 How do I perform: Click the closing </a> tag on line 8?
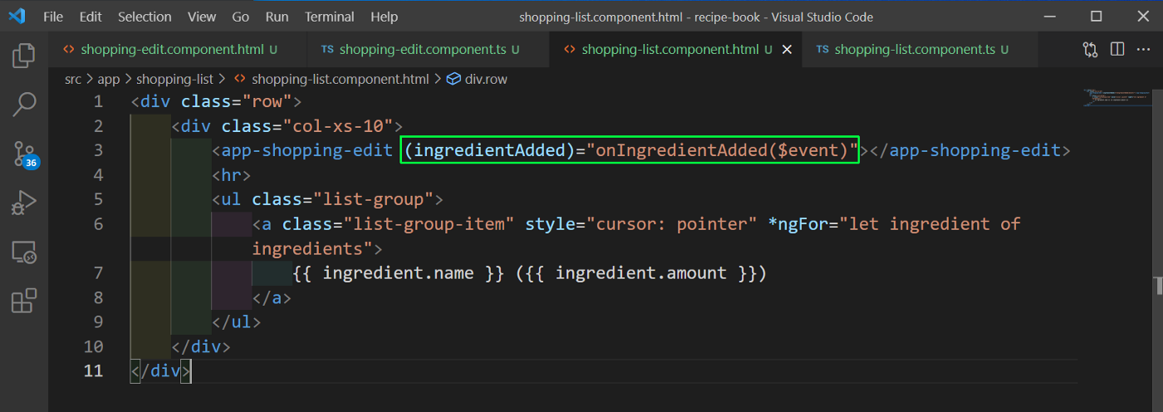click(272, 297)
